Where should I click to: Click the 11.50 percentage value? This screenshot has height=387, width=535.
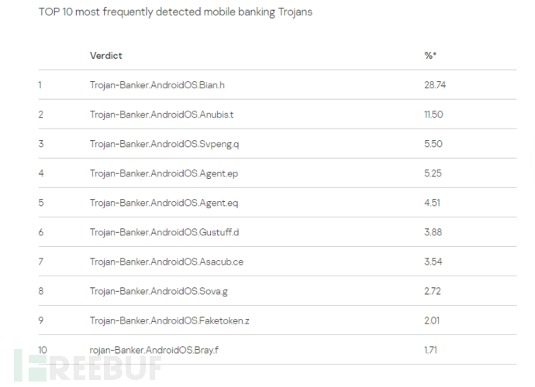(433, 115)
